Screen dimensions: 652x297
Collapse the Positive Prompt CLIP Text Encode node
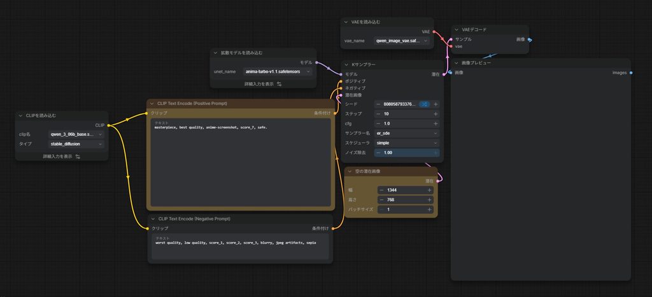point(152,104)
